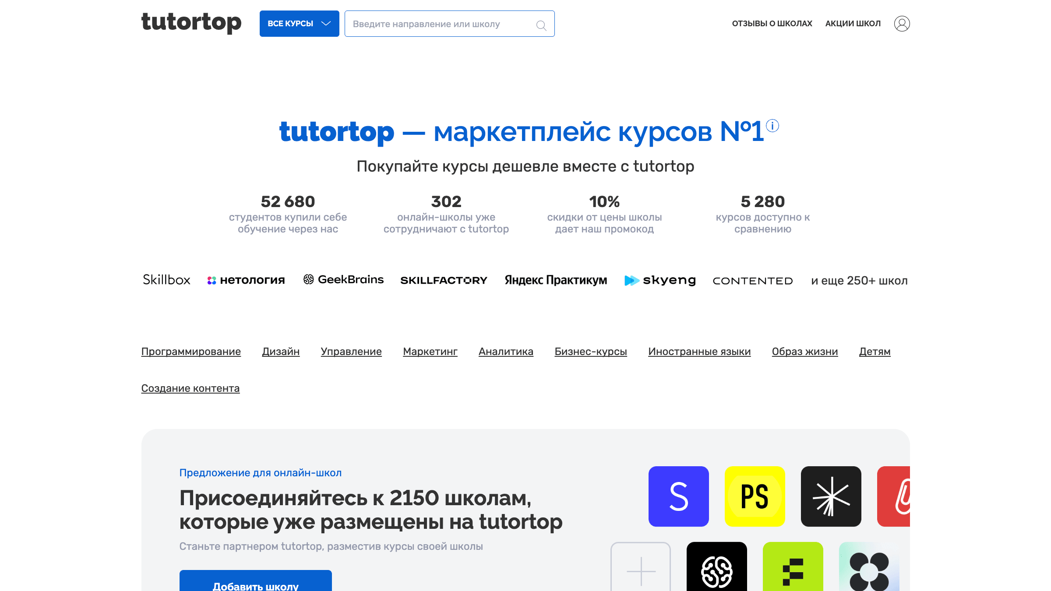Open the Яндекс Практикум logo

(x=556, y=280)
